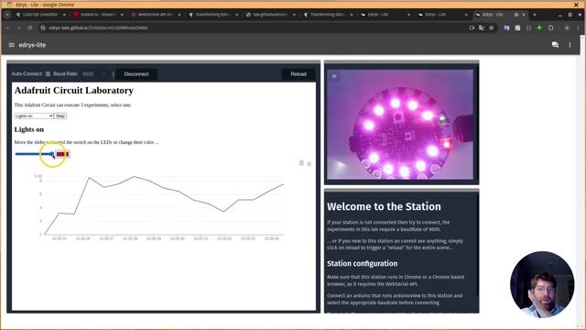Image resolution: width=586 pixels, height=330 pixels.
Task: Open the Lights on experiment dropdown
Action: pyautogui.click(x=34, y=116)
